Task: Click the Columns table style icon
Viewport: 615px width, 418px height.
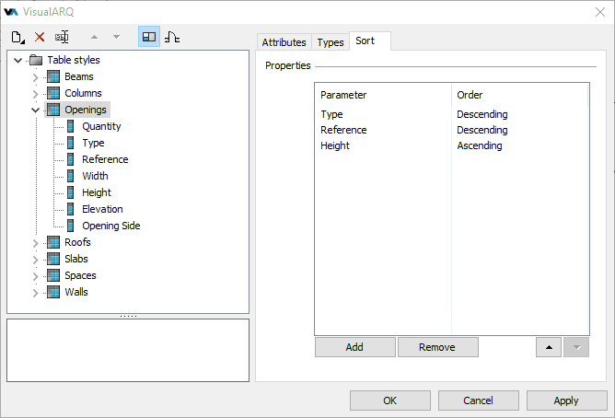Action: pos(53,93)
